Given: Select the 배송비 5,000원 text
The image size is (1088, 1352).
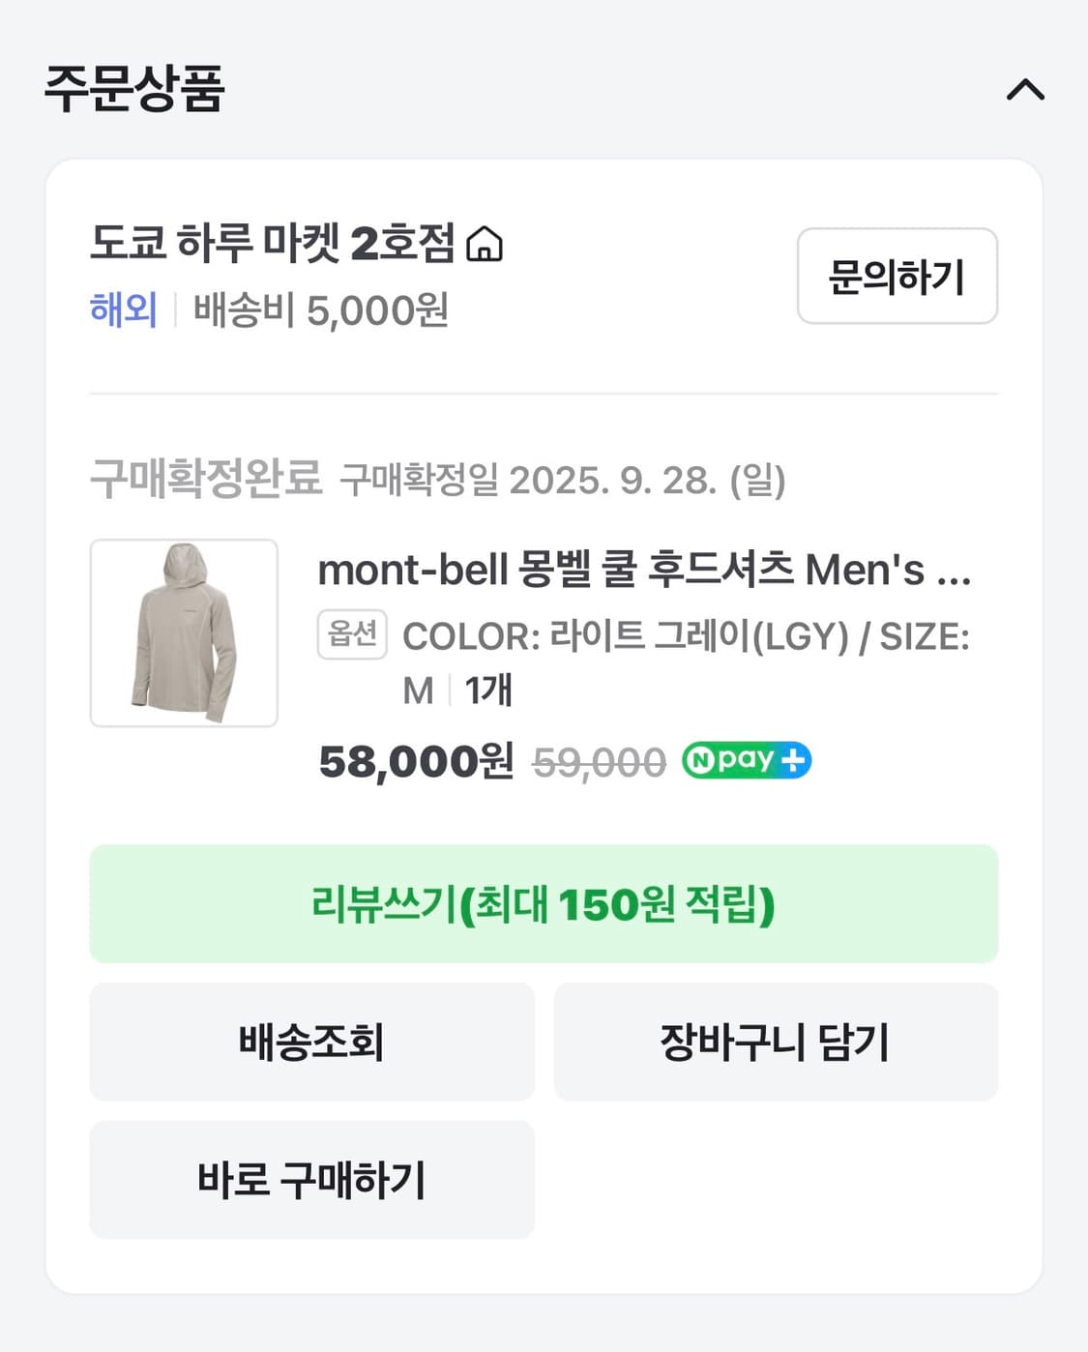Looking at the screenshot, I should [x=320, y=310].
